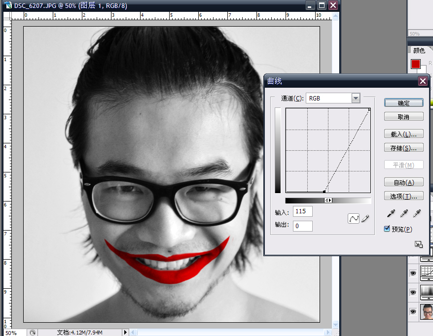Screen dimensions: 433x336
Task: Click the document window title icon
Action: click(8, 5)
